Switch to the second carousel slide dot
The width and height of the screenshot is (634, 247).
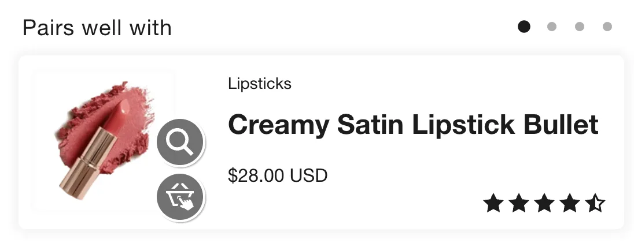pos(552,27)
